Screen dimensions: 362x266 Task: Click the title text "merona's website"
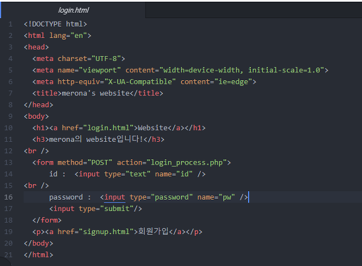(95, 93)
